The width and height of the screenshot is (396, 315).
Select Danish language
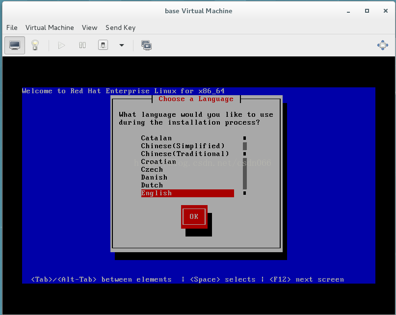coord(187,177)
